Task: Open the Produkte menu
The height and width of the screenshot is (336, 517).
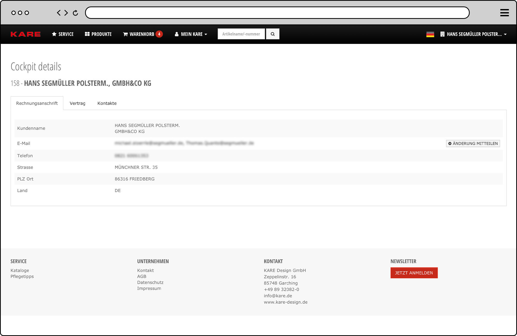Action: 98,34
